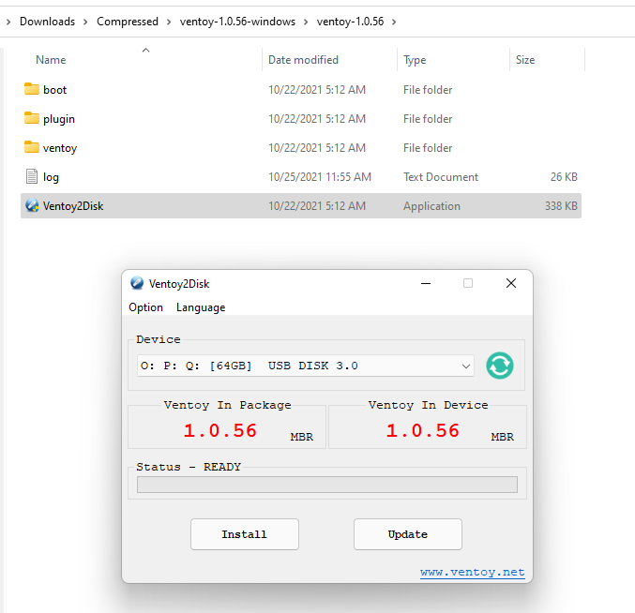Go to ventoy-1.0.56-windows in breadcrumb

(x=237, y=22)
